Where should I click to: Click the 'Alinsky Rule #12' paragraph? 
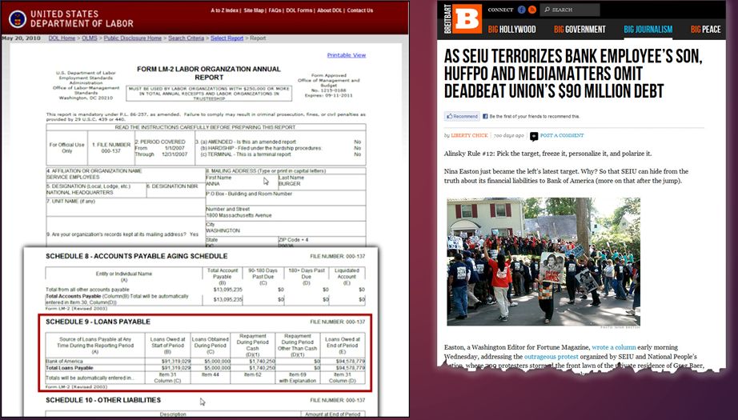click(x=547, y=154)
